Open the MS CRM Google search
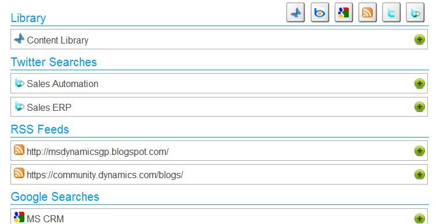 click(45, 219)
